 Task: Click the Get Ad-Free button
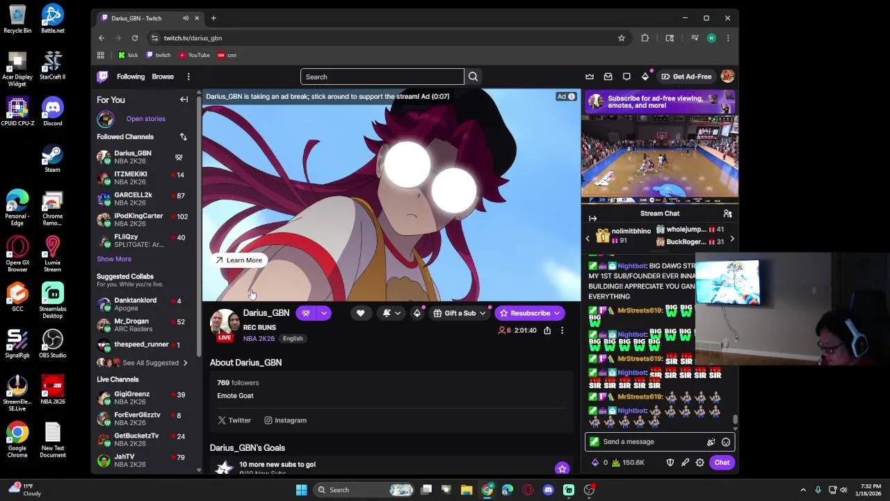pos(686,77)
